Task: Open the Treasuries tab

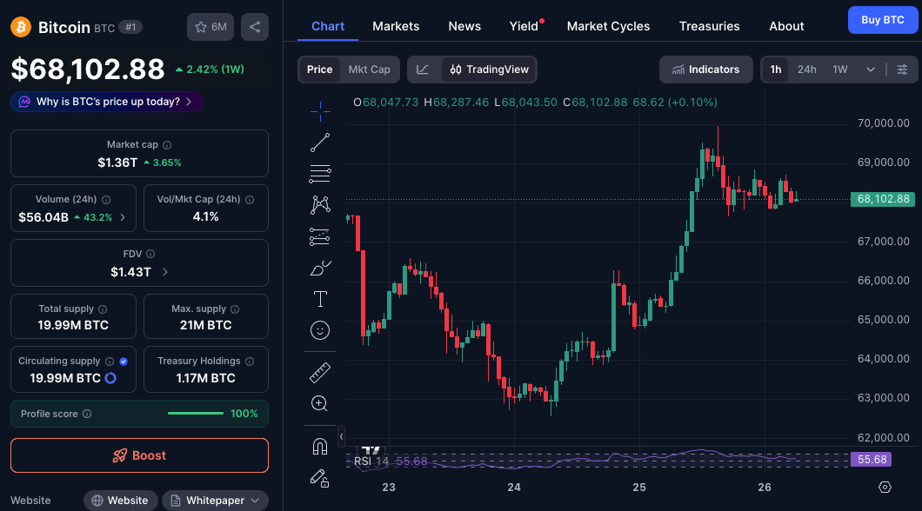Action: tap(709, 26)
